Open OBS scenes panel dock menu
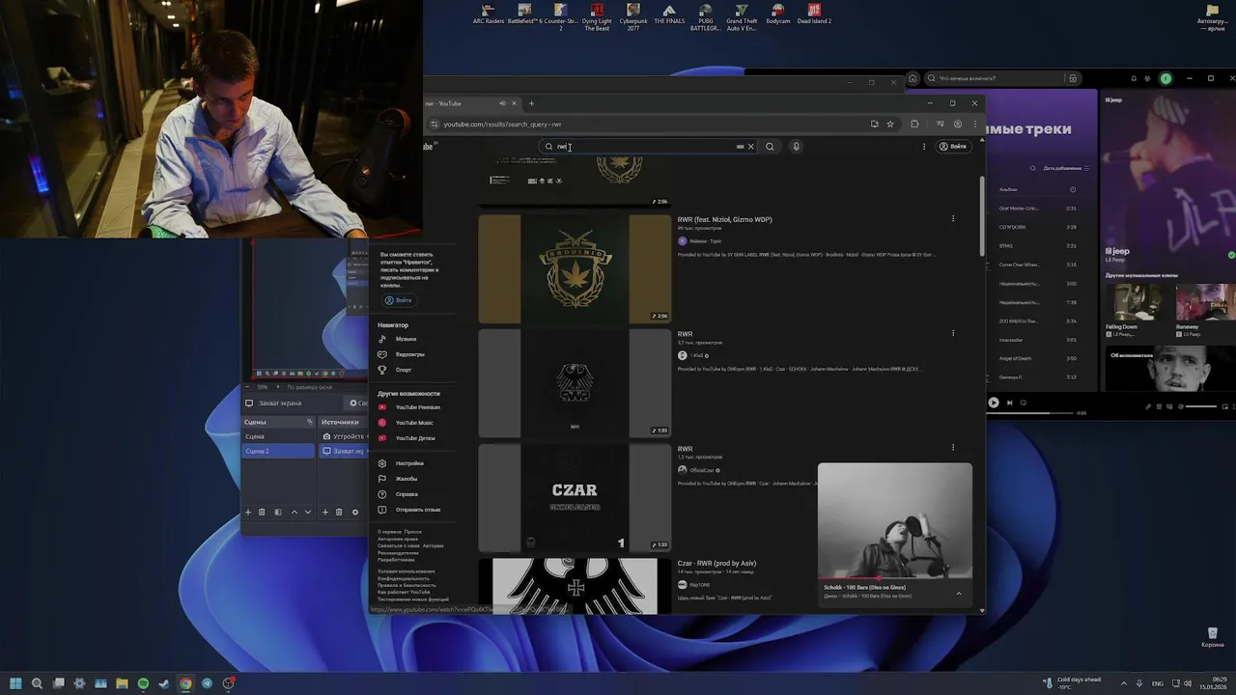1236x695 pixels. pyautogui.click(x=310, y=422)
